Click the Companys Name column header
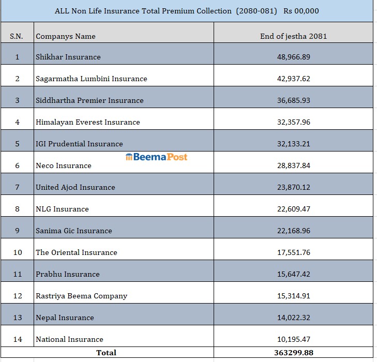Viewport: 377px width, 362px height. tap(66, 36)
